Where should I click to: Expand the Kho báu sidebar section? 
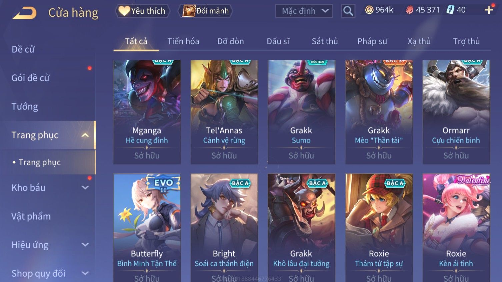point(85,188)
